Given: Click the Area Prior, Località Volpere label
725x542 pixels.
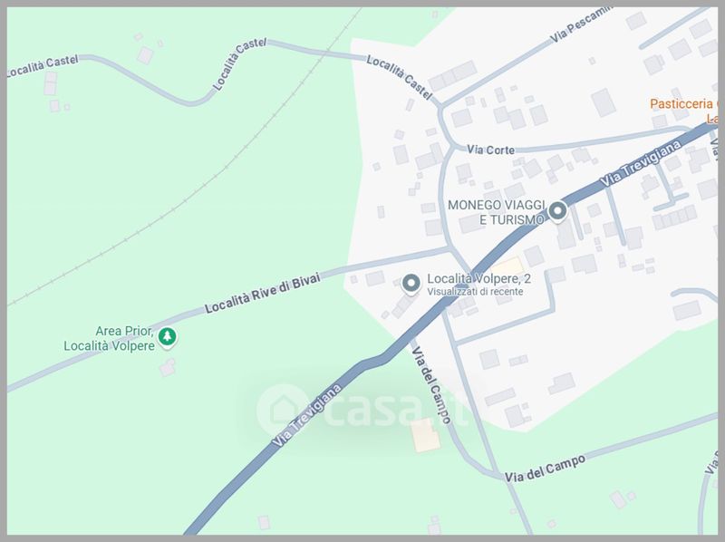Looking at the screenshot, I should coord(109,338).
